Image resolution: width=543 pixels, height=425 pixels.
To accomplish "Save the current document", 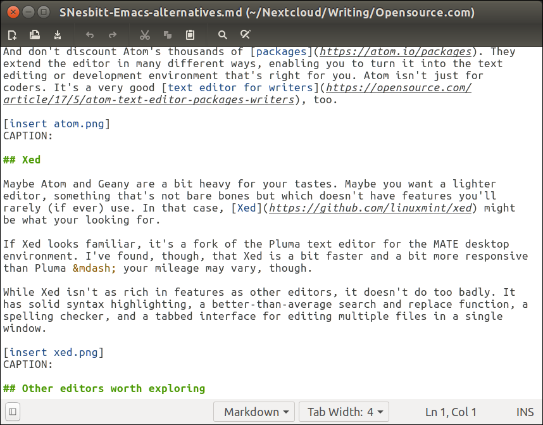I will tap(58, 35).
